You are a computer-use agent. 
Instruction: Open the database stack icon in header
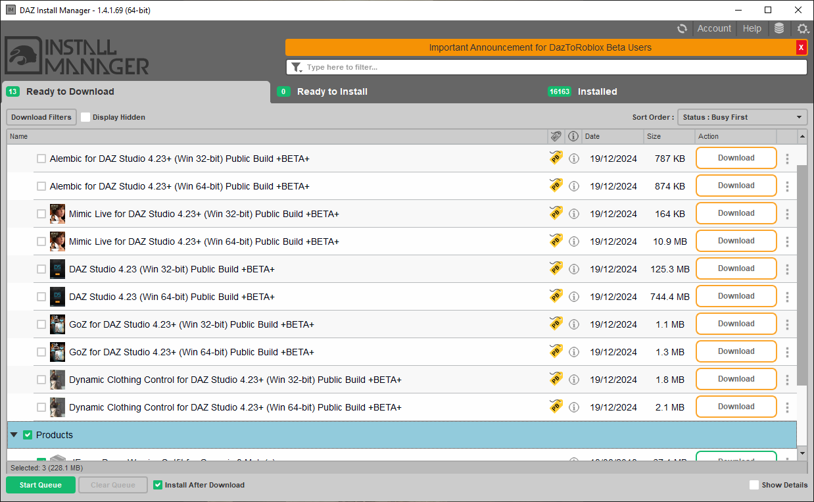coord(779,28)
